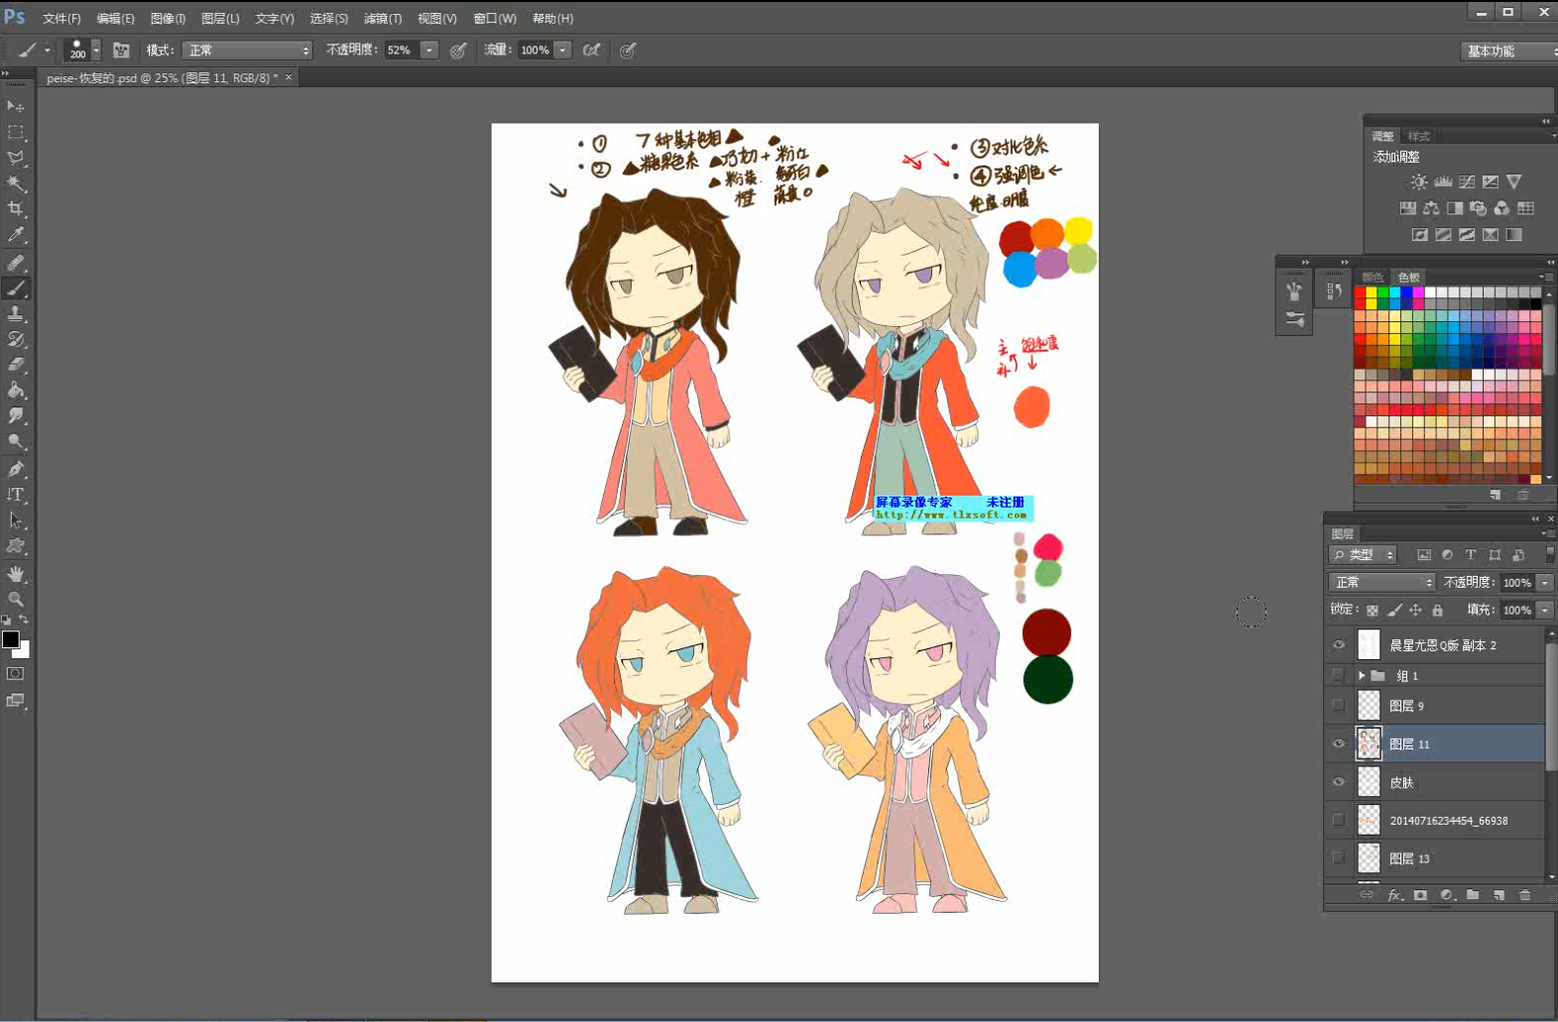Show the 图层 9 layer

pyautogui.click(x=1338, y=706)
